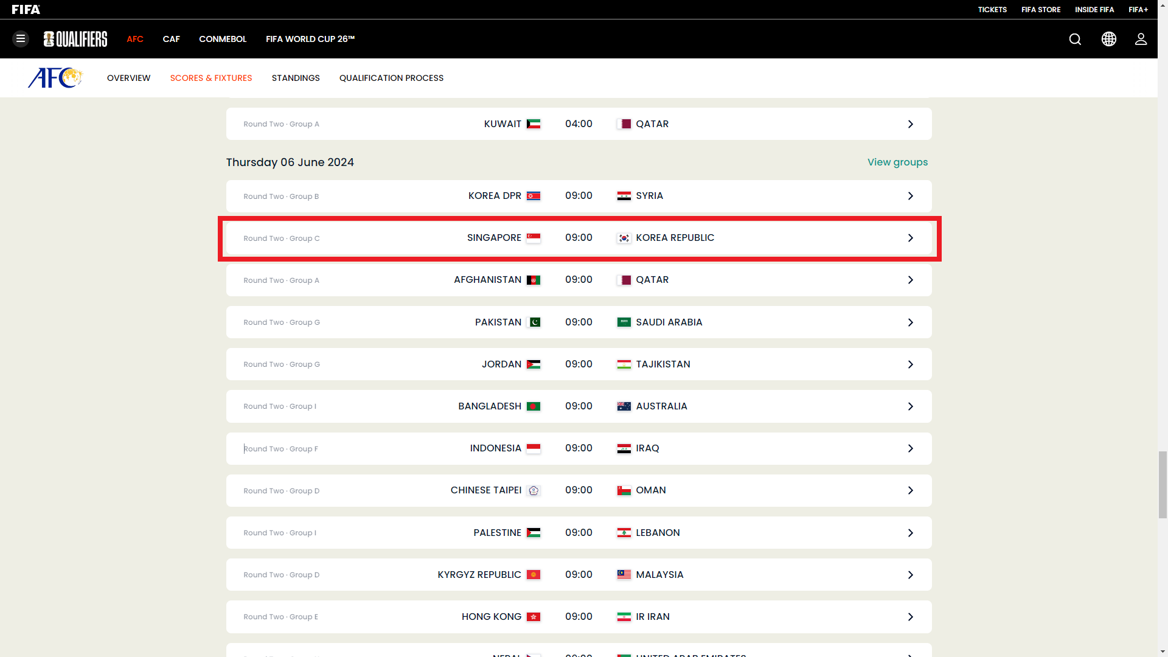Open Indonesia vs Iraq match chevron
1168x657 pixels.
[x=910, y=448]
